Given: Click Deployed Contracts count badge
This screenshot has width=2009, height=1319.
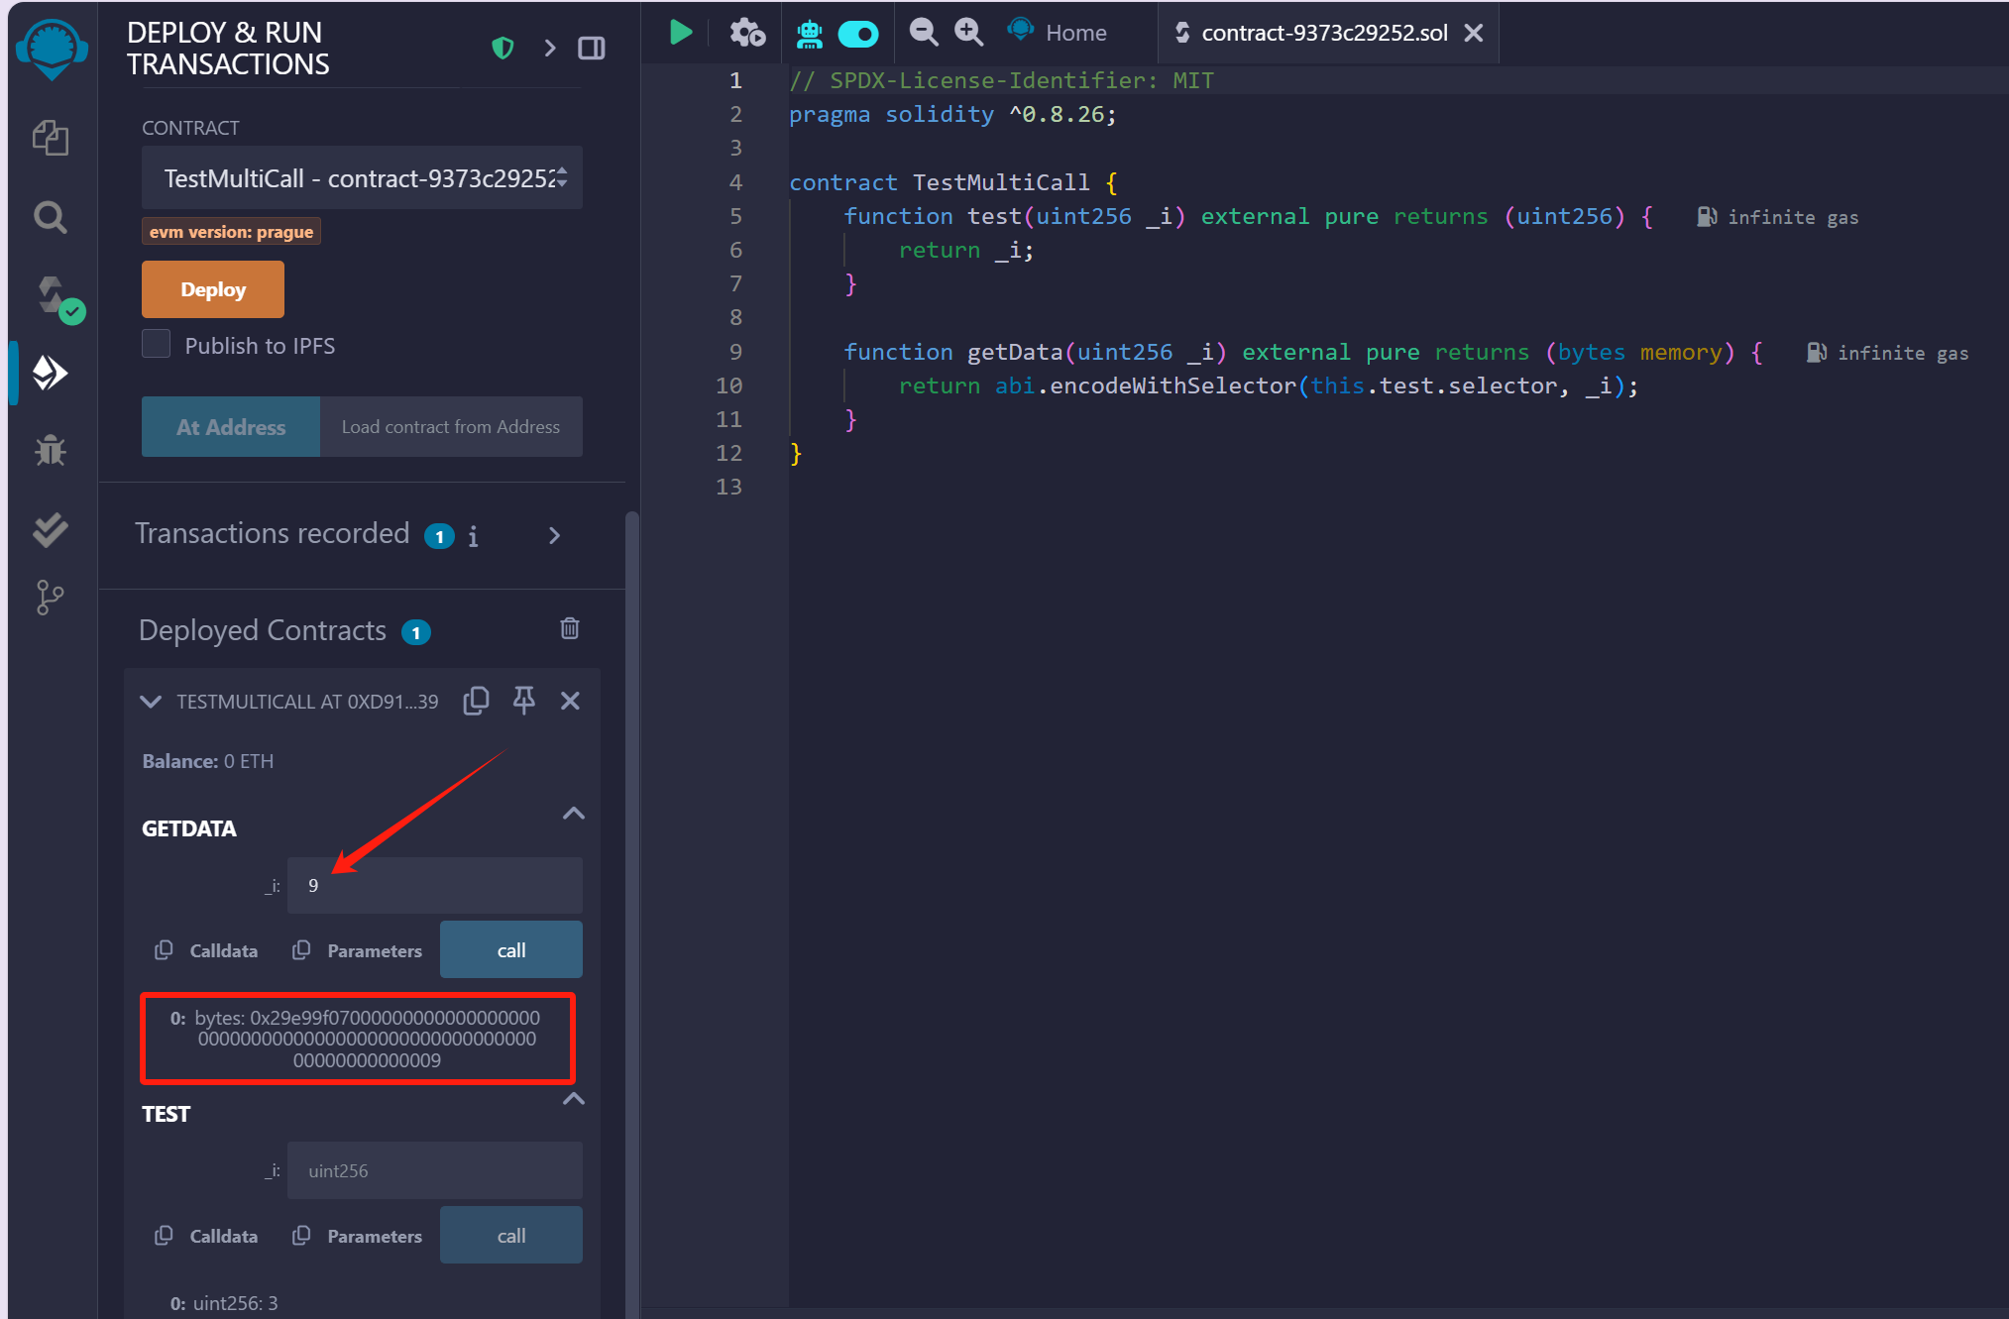Looking at the screenshot, I should pos(416,632).
